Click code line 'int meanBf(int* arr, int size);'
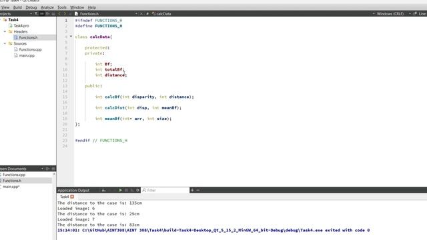 click(133, 119)
